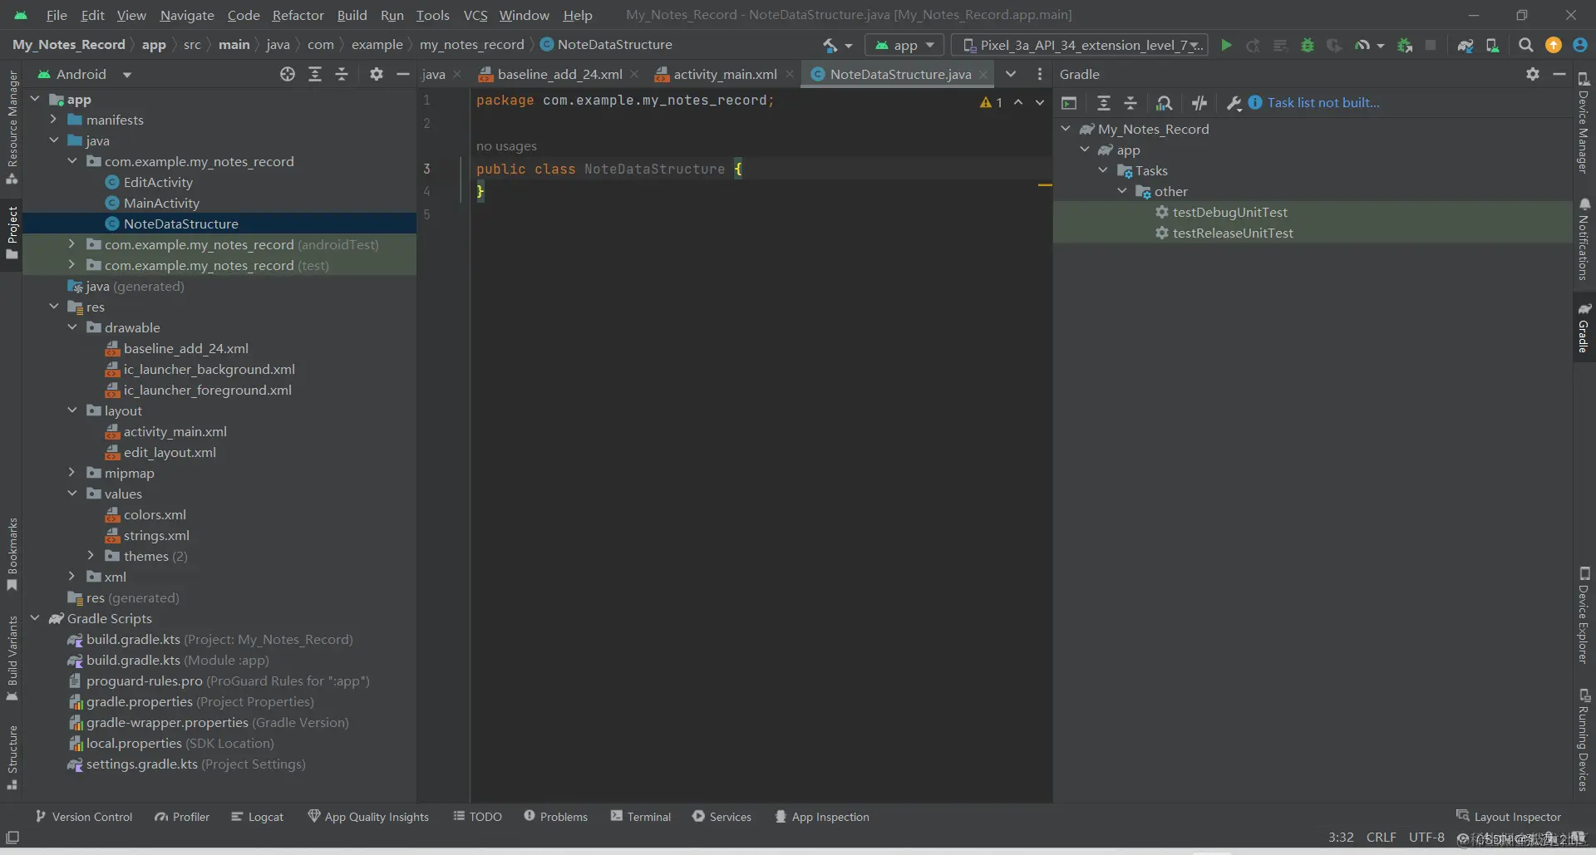Toggle the Running Devices right sidebar panel
This screenshot has width=1596, height=855.
[1584, 740]
